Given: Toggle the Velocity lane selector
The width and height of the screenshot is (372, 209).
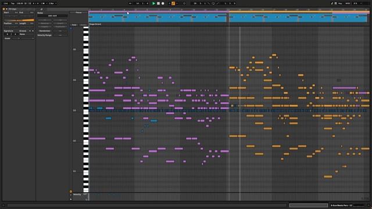Looking at the screenshot, I should 77,194.
